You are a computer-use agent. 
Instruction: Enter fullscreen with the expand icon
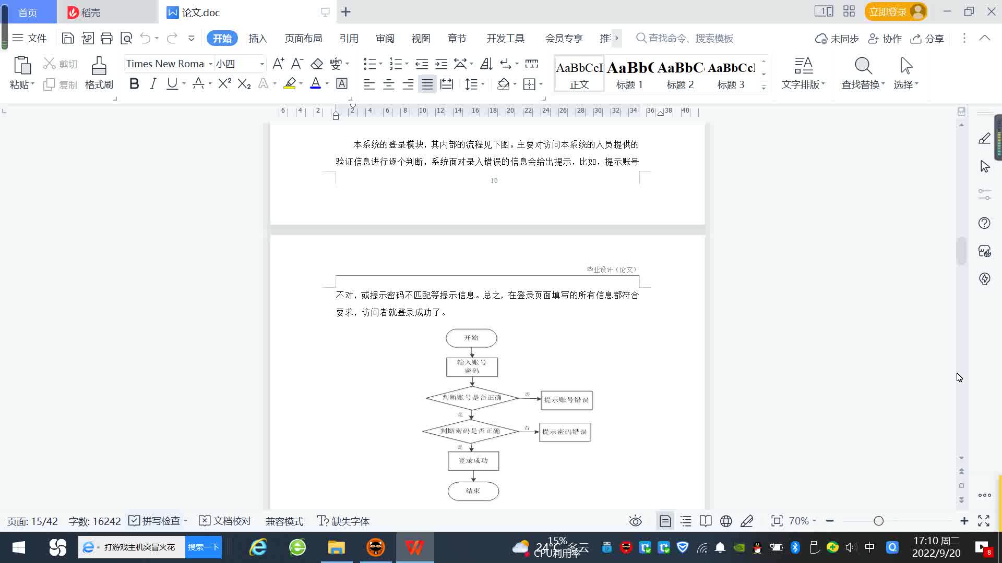point(984,521)
